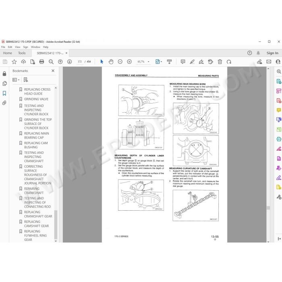Open the More Tools wrench icon
Viewport: 282px width, 282px height.
(x=279, y=197)
